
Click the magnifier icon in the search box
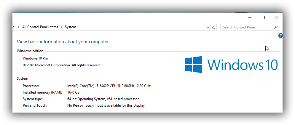(x=276, y=28)
